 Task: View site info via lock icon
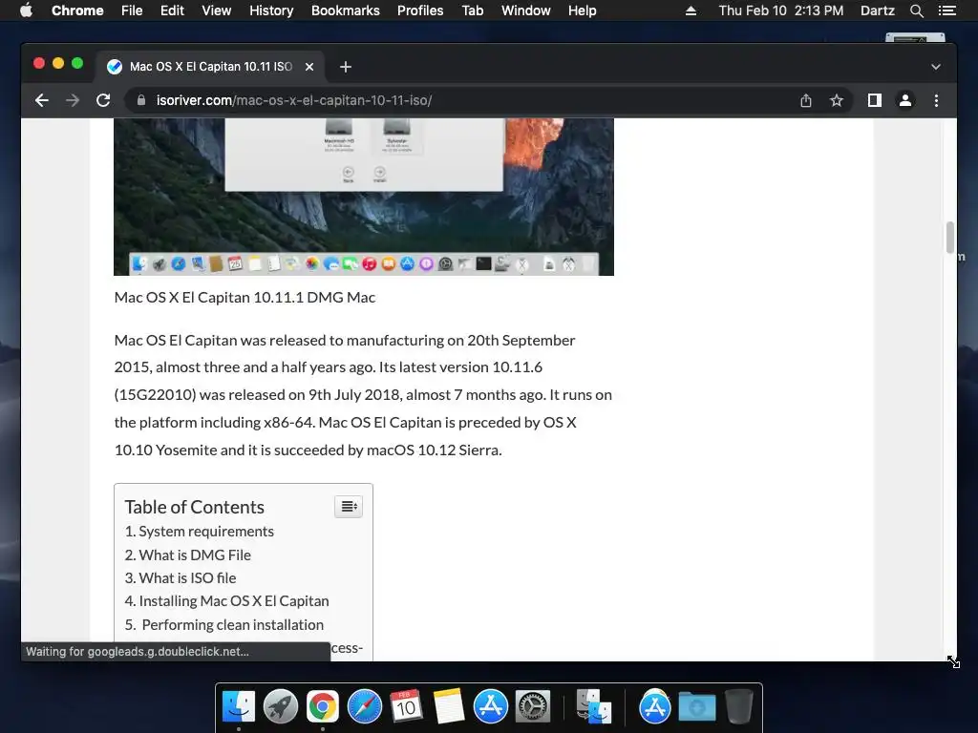tap(141, 100)
